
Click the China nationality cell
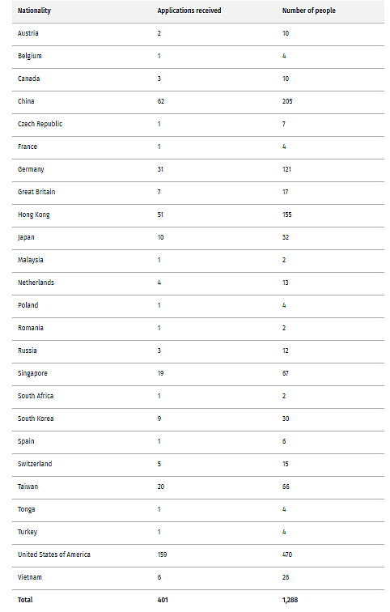(x=26, y=101)
